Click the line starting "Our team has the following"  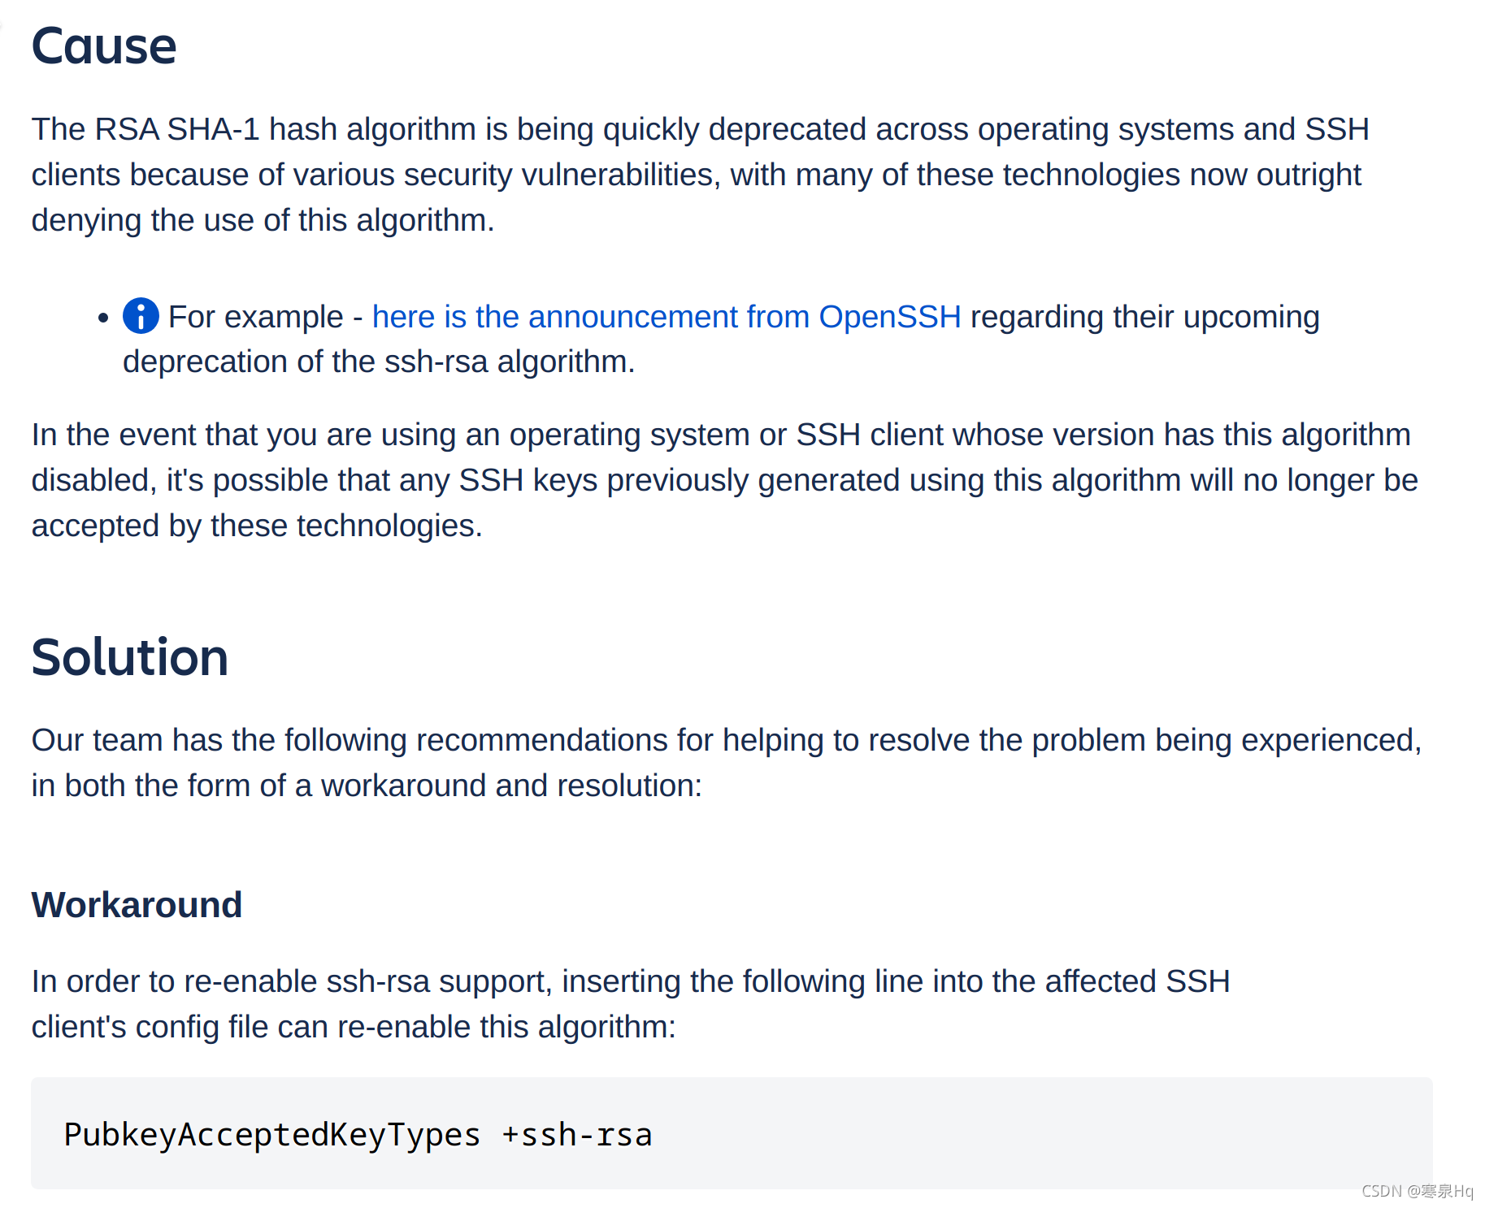727,740
